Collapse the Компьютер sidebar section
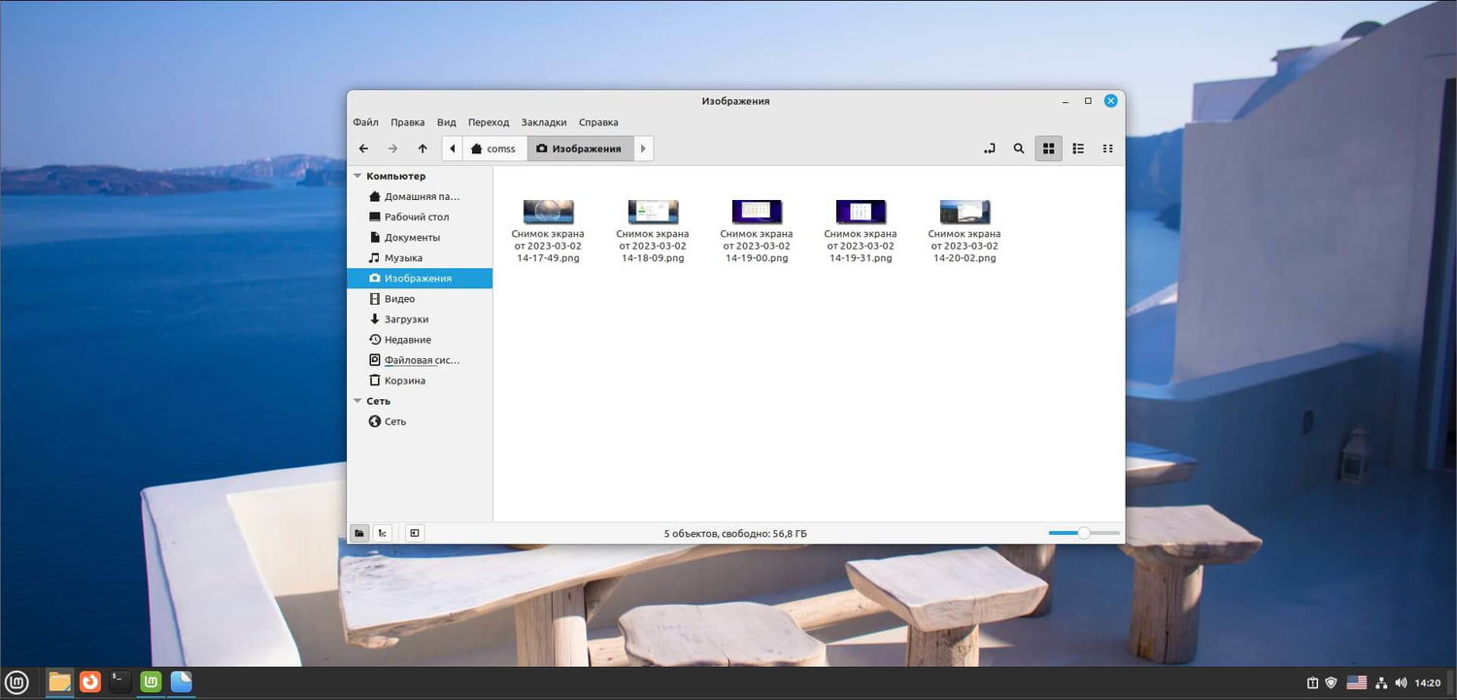This screenshot has width=1457, height=700. [x=357, y=177]
